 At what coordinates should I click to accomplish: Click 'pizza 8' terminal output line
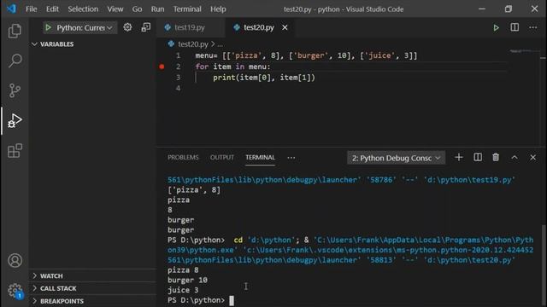point(183,269)
